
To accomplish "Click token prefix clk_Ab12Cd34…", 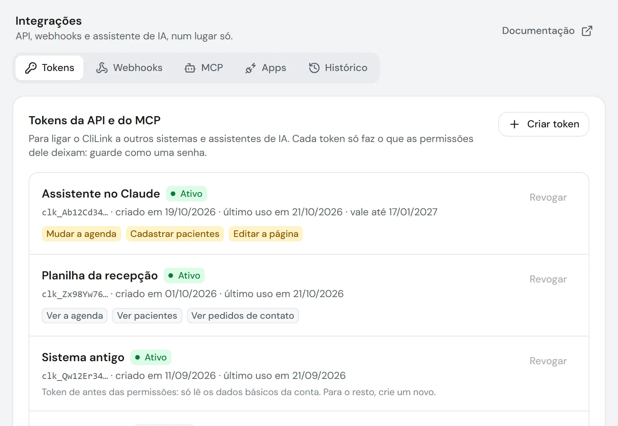I will pos(75,212).
